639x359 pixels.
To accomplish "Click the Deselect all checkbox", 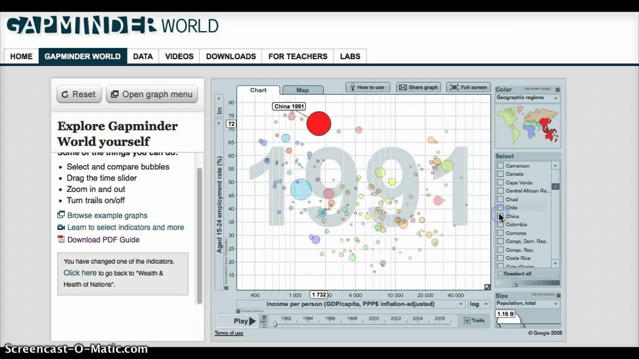I will pos(501,274).
